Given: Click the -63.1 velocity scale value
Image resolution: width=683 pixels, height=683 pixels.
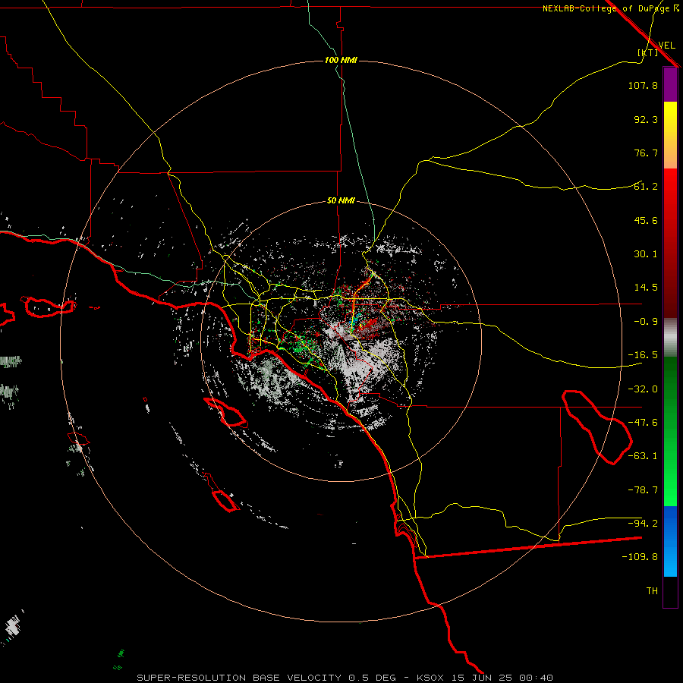Looking at the screenshot, I should [643, 456].
